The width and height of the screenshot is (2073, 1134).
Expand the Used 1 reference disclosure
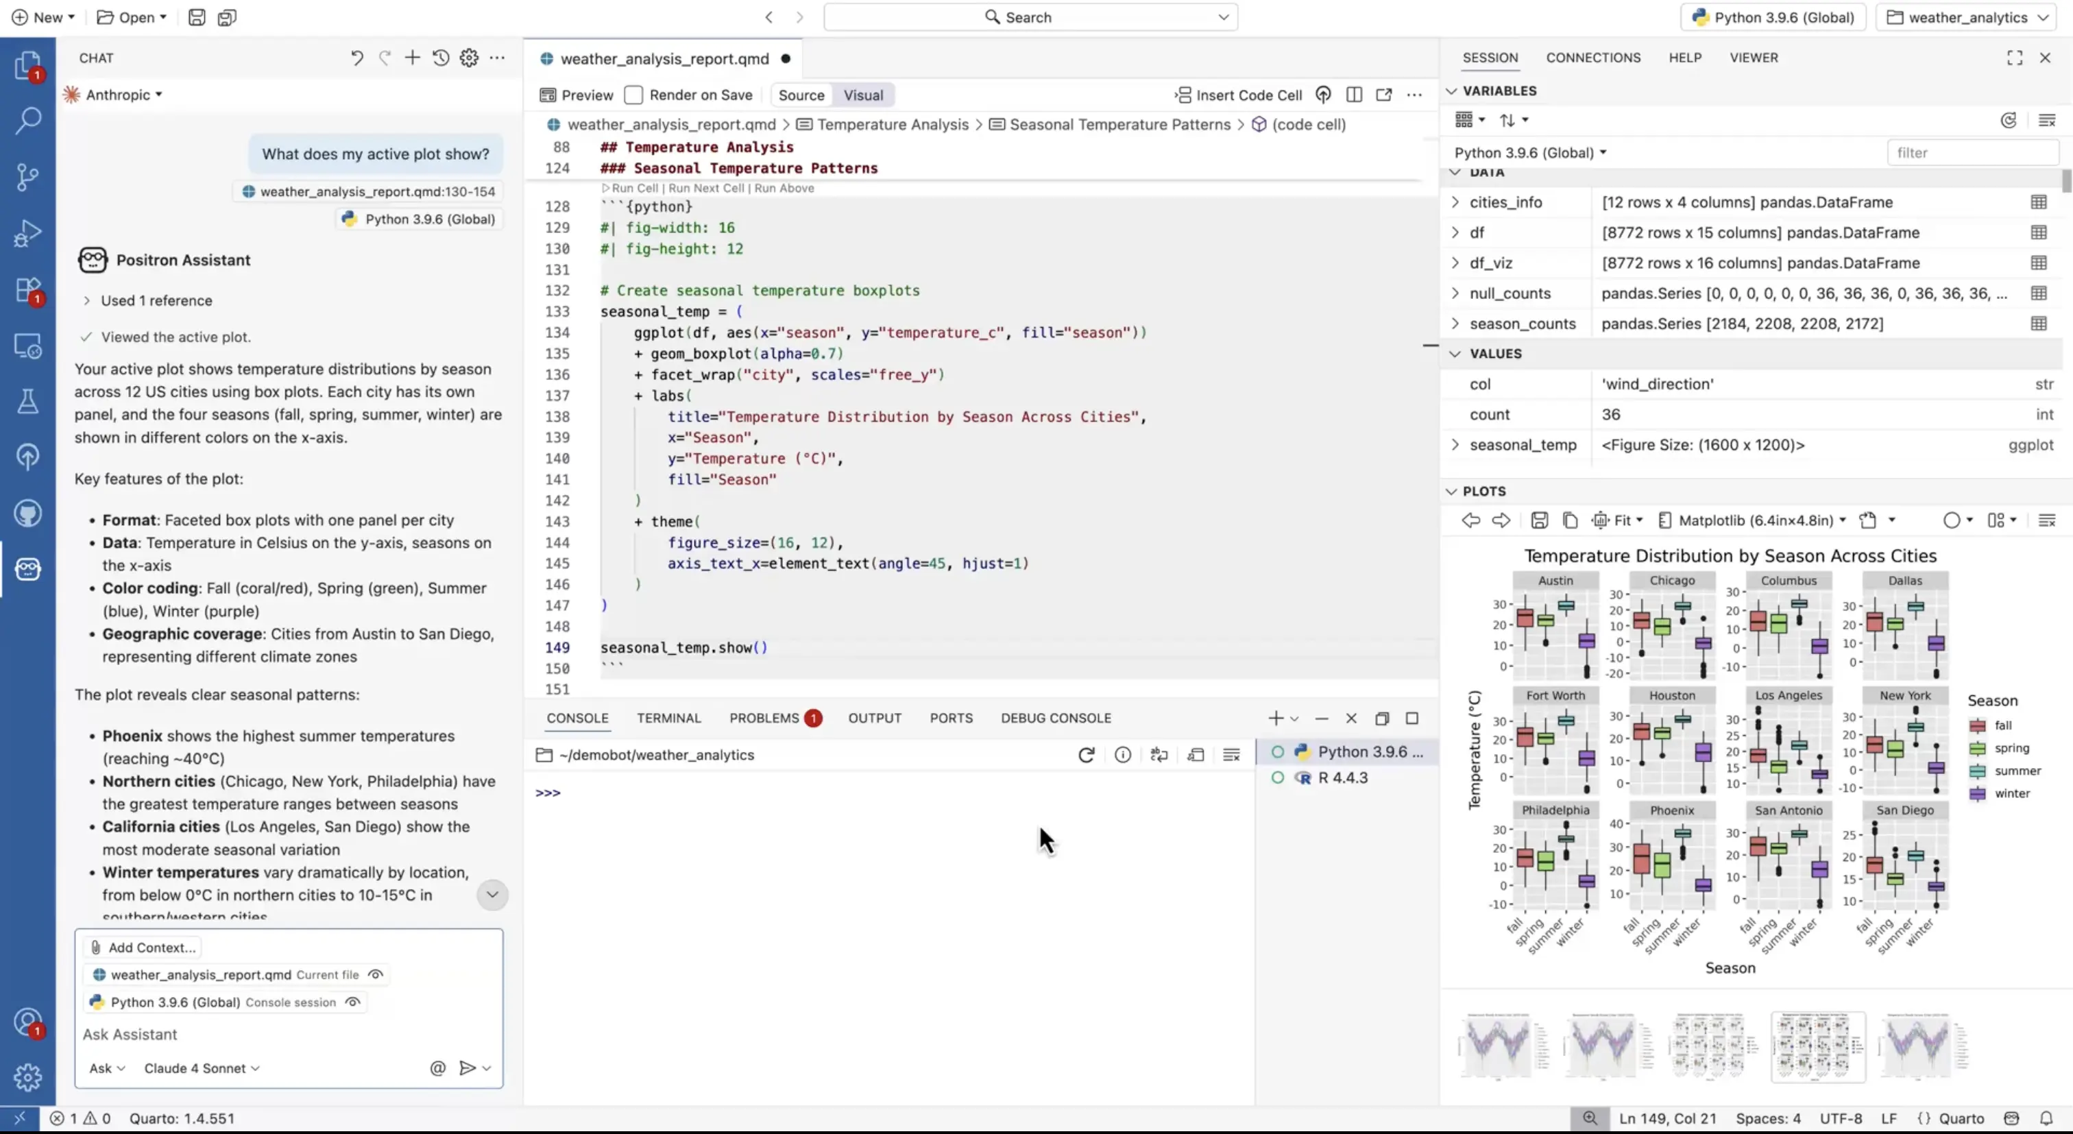pyautogui.click(x=147, y=300)
